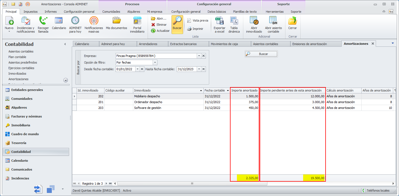
Task: Expand the Empresa dropdown
Action: click(x=199, y=56)
